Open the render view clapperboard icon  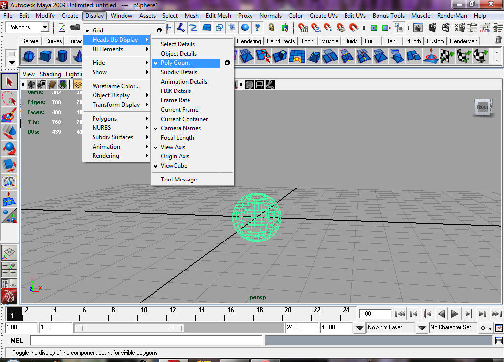coord(418,28)
